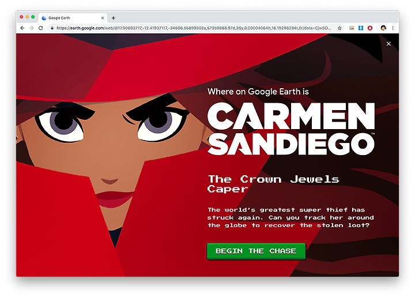Select the Google Earth browser tab
The image size is (415, 298).
(x=73, y=18)
